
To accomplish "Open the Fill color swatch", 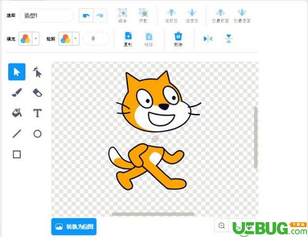I will pos(26,38).
